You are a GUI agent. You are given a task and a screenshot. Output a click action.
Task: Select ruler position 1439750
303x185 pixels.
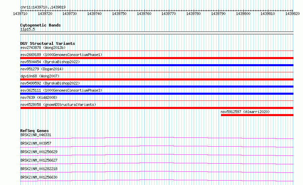tap(119, 14)
